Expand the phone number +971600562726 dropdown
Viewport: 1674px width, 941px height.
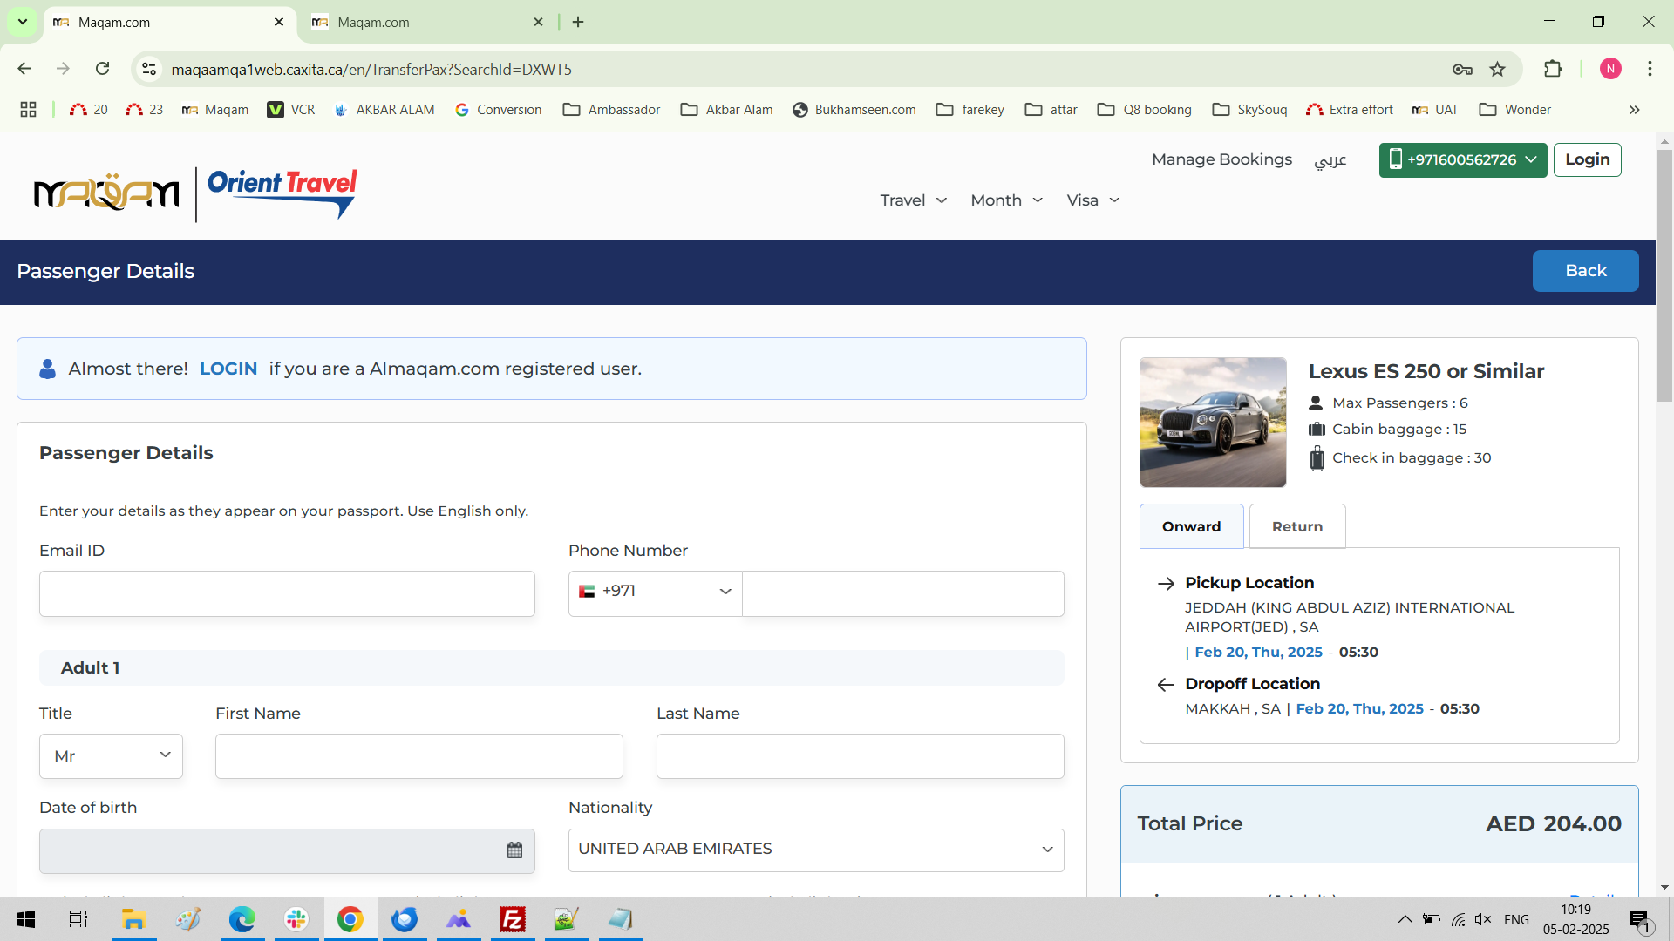1462,159
